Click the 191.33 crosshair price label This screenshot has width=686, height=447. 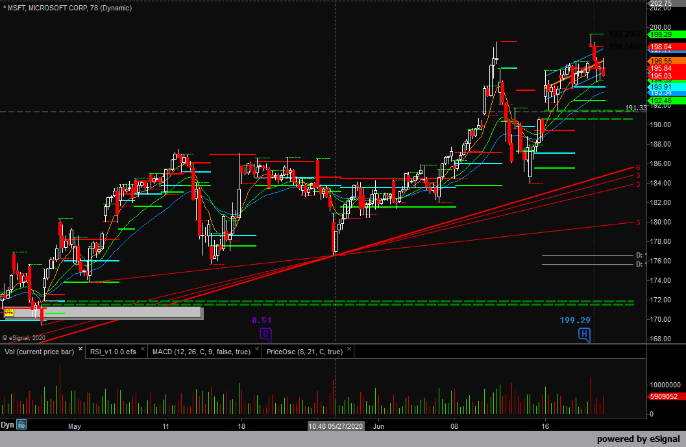click(635, 108)
